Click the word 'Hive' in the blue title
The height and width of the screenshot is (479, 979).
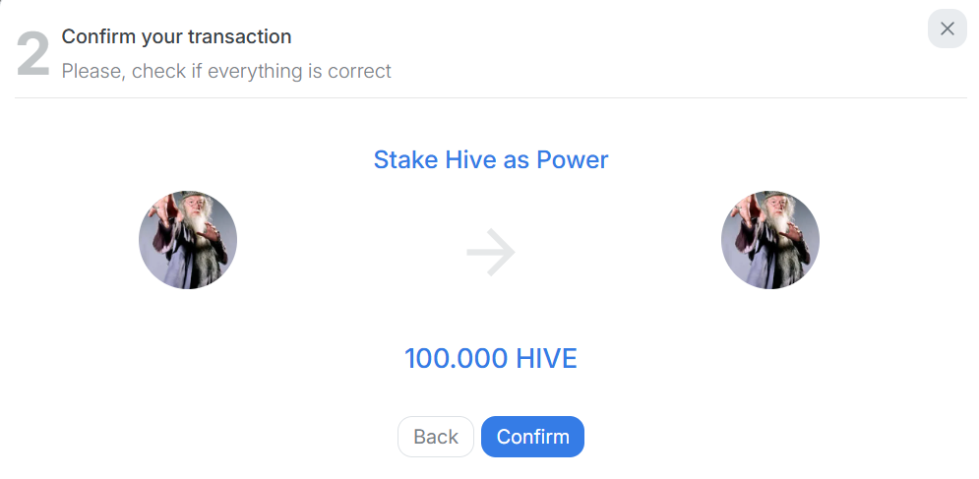point(471,159)
